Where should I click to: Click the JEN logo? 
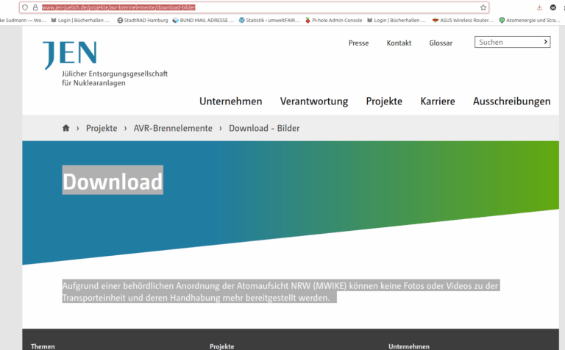[x=70, y=54]
